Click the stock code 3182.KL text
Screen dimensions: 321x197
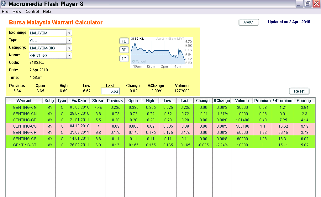37,63
